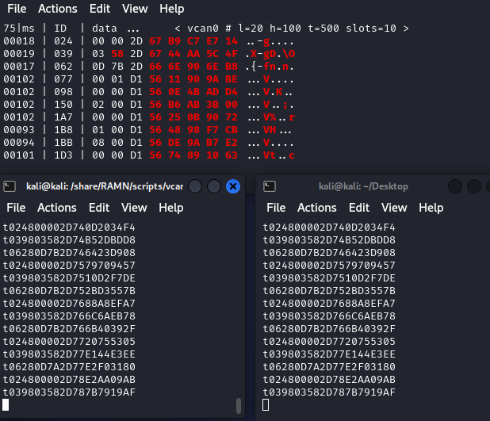Image resolution: width=490 pixels, height=421 pixels.
Task: Open Actions menu in the top cansniffer window
Action: [58, 9]
